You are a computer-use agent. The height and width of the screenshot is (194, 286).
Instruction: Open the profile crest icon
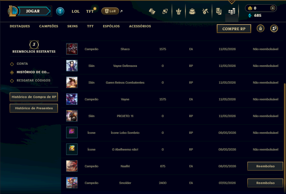pos(178,11)
